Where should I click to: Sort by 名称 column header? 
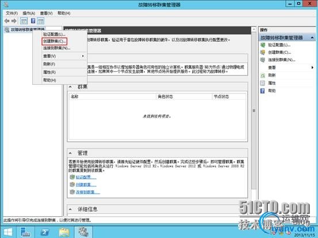click(113, 97)
